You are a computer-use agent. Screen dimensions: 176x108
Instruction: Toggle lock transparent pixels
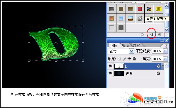point(119,59)
